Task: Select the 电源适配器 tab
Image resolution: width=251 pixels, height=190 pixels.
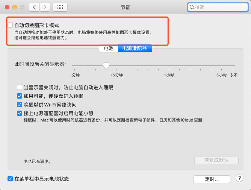Action: (x=135, y=49)
